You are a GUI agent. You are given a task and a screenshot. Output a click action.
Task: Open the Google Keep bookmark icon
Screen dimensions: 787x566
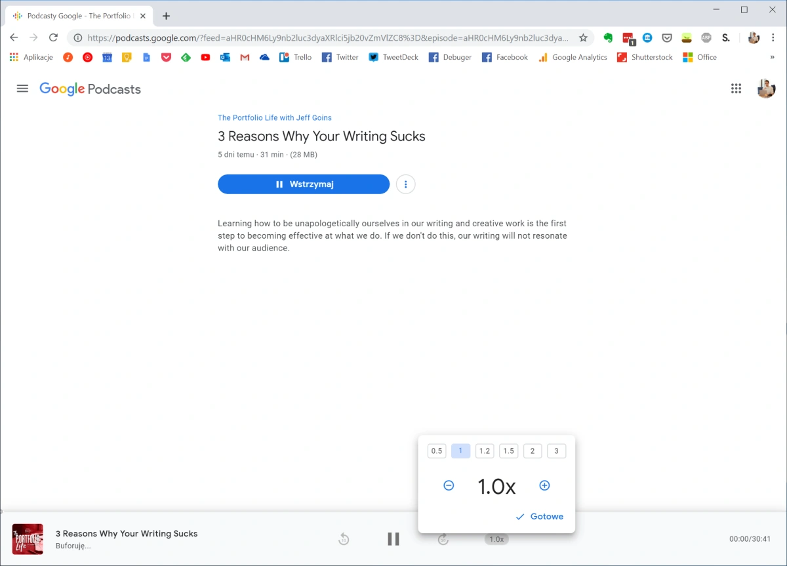tap(127, 57)
